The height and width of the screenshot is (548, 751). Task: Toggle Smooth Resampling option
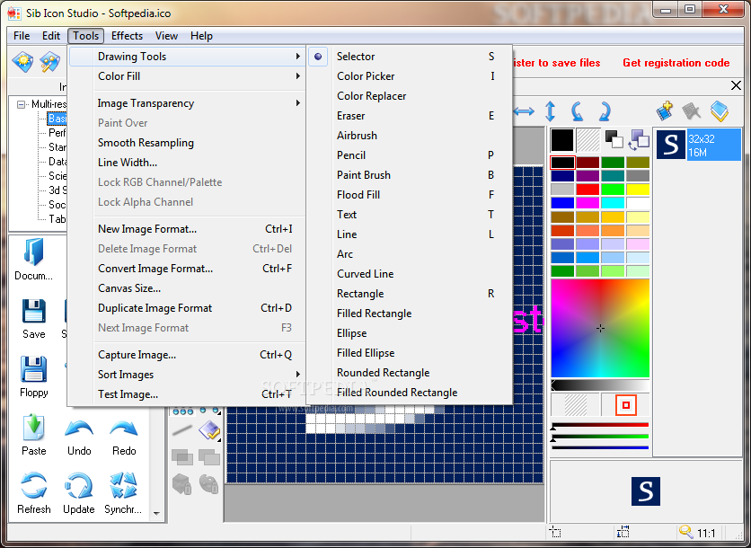[187, 143]
